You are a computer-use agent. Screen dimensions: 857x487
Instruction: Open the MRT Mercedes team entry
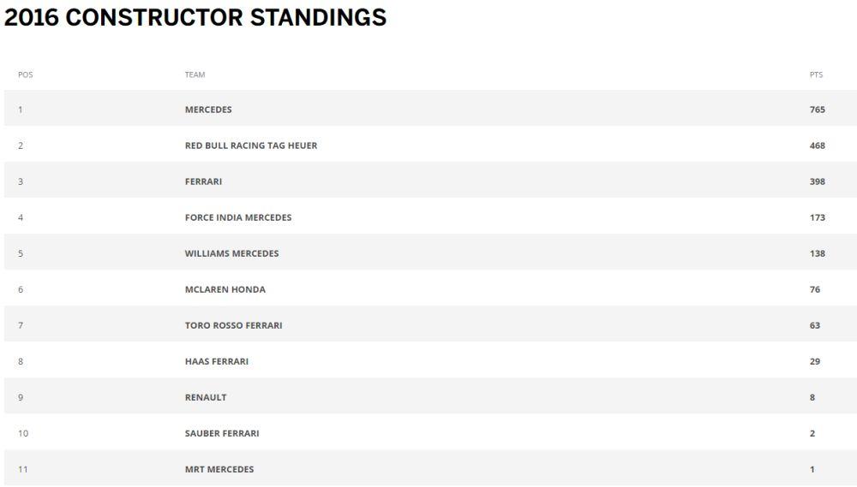point(219,469)
